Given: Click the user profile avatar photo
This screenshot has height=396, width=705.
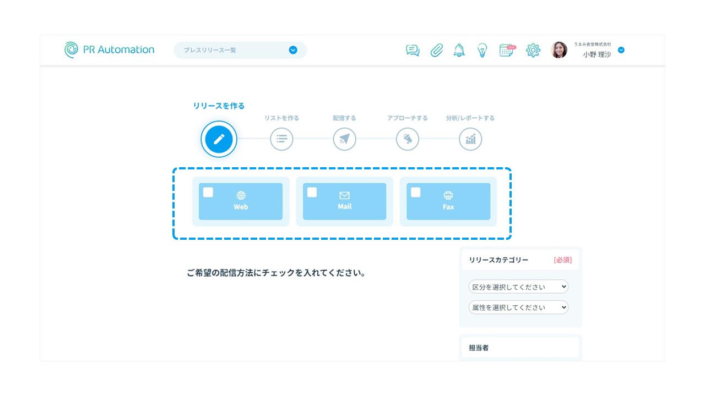Looking at the screenshot, I should click(559, 50).
